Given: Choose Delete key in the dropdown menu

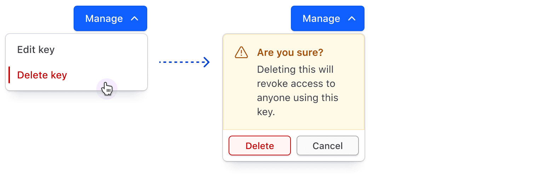Looking at the screenshot, I should pyautogui.click(x=42, y=75).
